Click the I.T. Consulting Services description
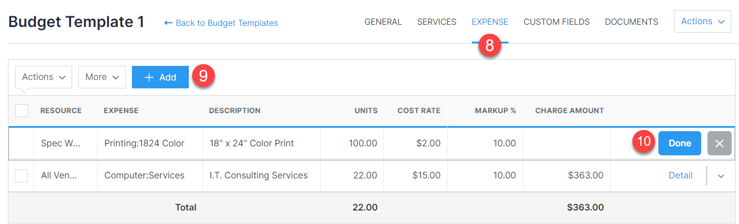 pyautogui.click(x=259, y=176)
